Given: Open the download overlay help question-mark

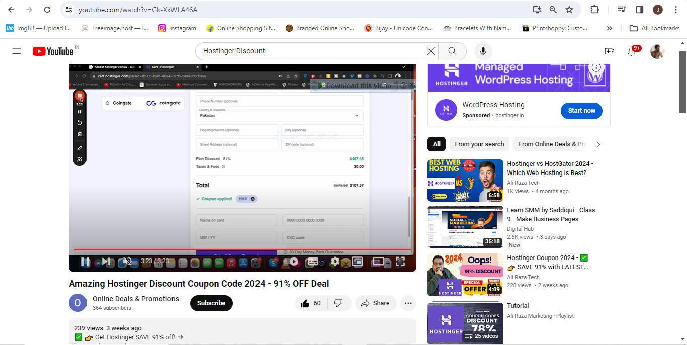Looking at the screenshot, I should 403,85.
